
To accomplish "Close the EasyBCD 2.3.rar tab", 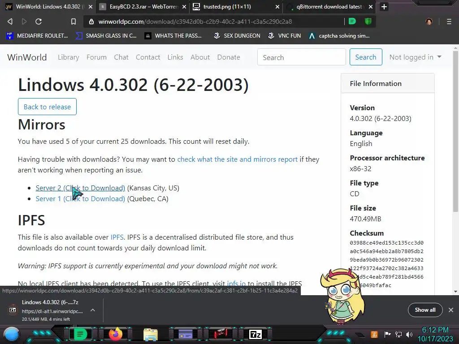I will [x=184, y=7].
